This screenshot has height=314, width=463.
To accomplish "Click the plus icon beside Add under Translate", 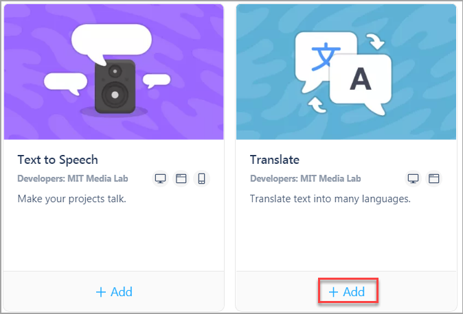I will pos(333,292).
